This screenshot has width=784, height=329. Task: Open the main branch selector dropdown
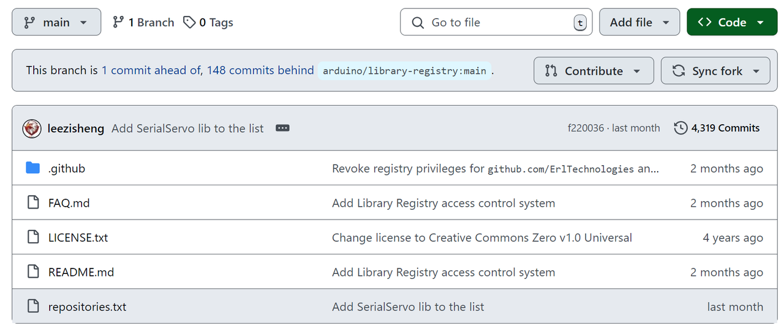56,23
